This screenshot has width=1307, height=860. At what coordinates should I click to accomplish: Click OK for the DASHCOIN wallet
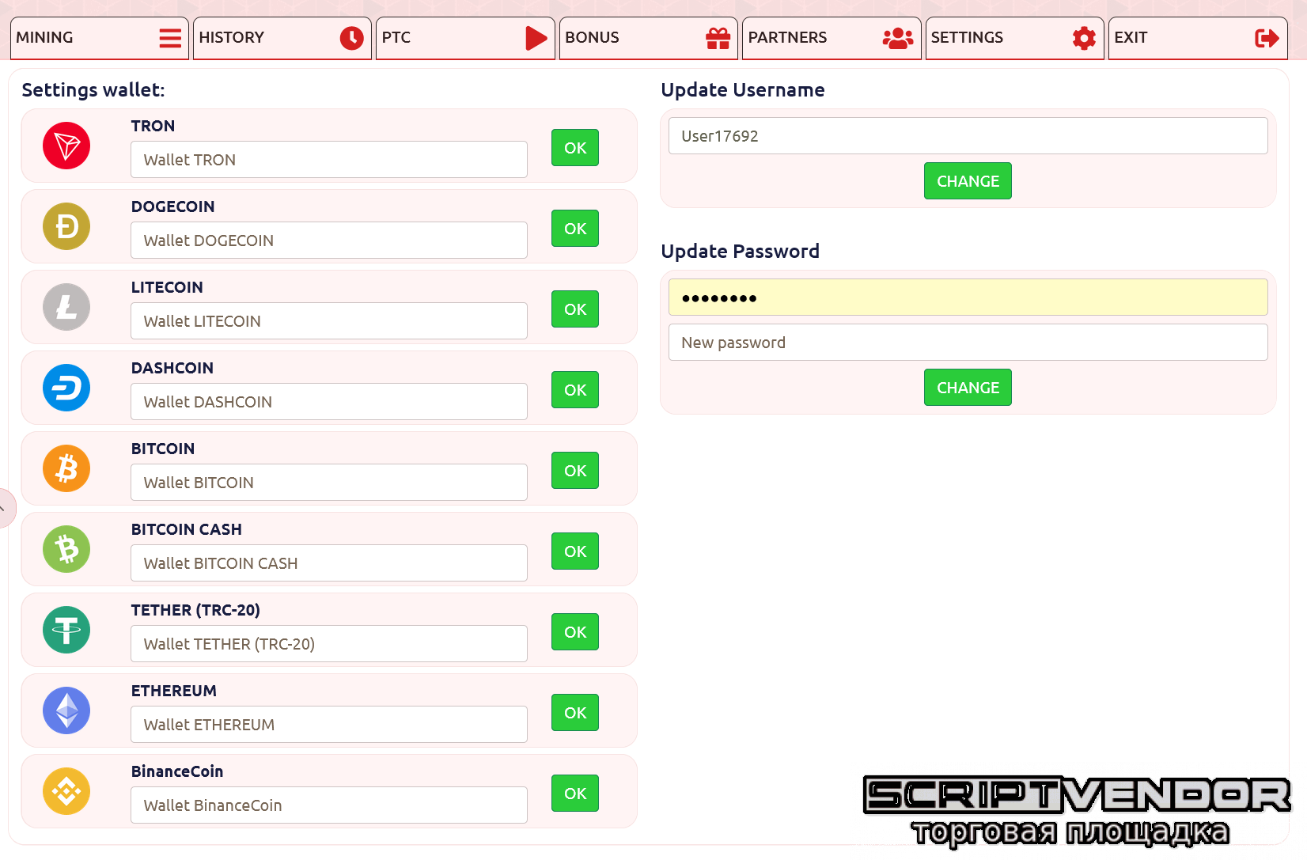point(575,390)
